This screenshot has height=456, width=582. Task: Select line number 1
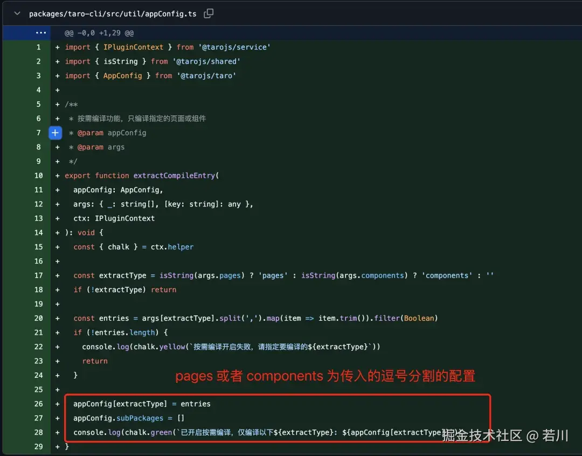(38, 47)
